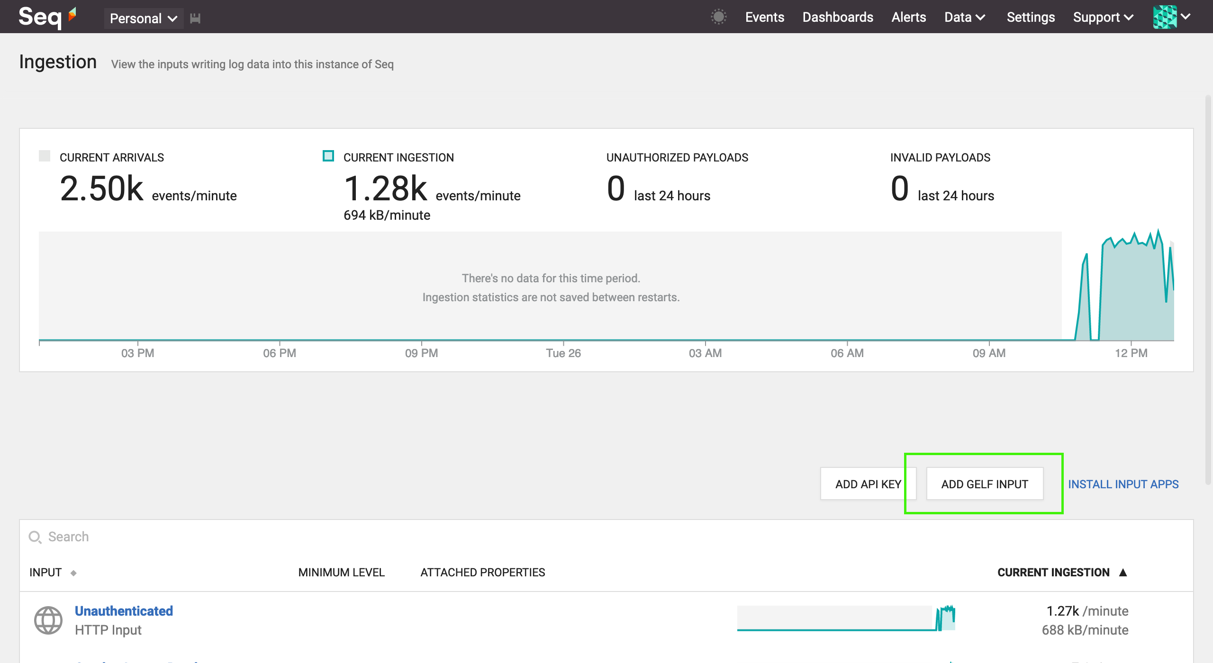Click the Input column sort diamond icon

tap(73, 573)
